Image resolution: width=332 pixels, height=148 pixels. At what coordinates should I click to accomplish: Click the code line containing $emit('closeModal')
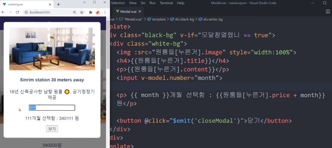click(x=204, y=121)
